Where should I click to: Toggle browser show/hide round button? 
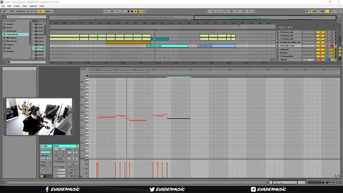pos(3,17)
